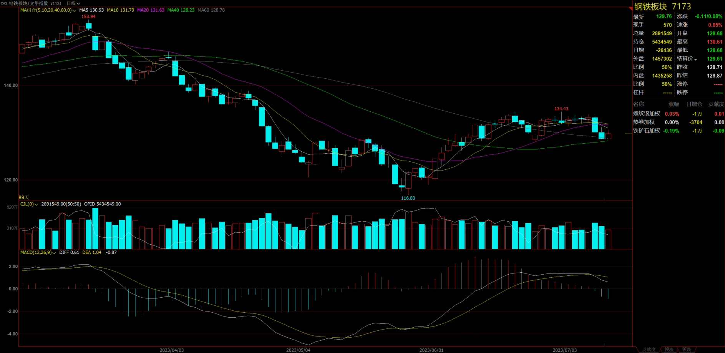Sort by the 涨幅 column header
This screenshot has width=725, height=353.
(x=674, y=104)
